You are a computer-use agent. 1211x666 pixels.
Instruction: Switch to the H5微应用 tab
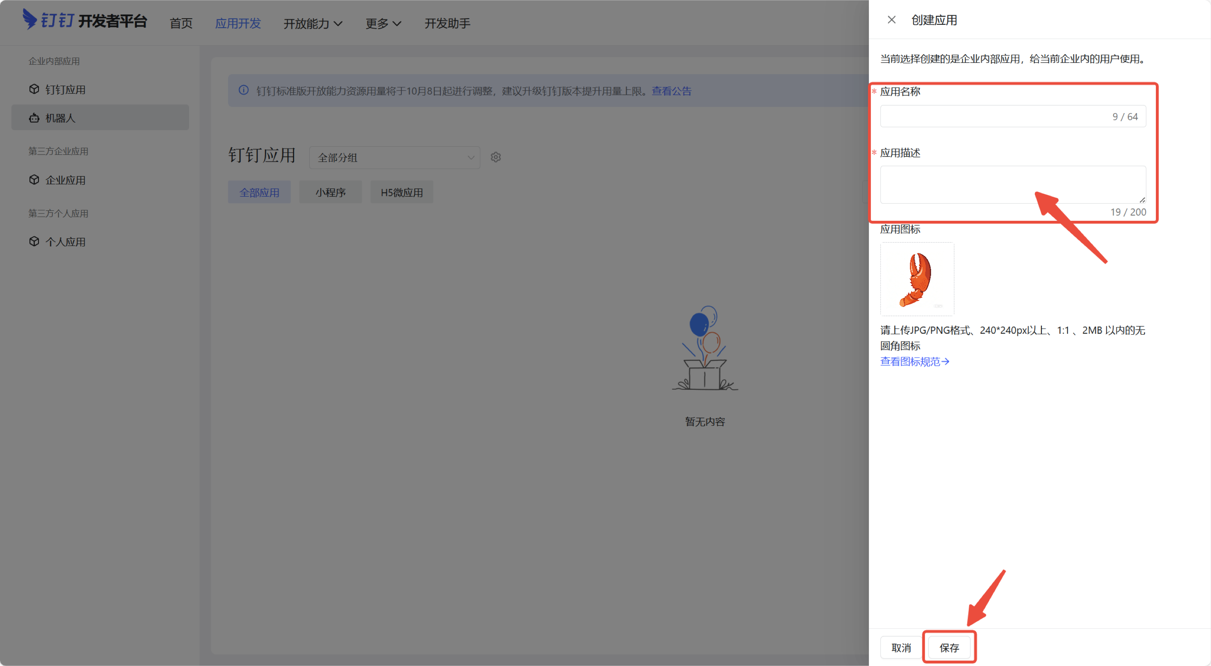click(401, 193)
